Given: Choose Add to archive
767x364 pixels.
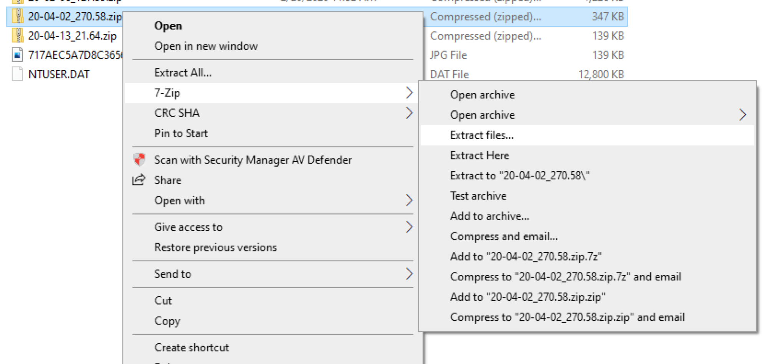Looking at the screenshot, I should tap(489, 216).
